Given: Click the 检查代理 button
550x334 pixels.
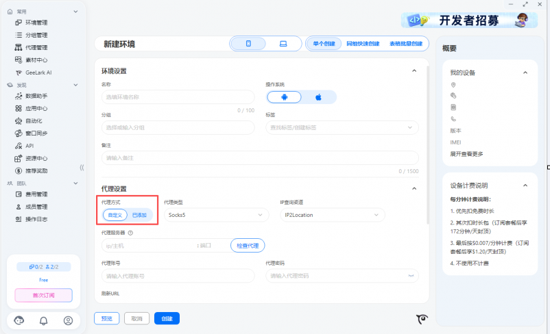Looking at the screenshot, I should point(248,246).
